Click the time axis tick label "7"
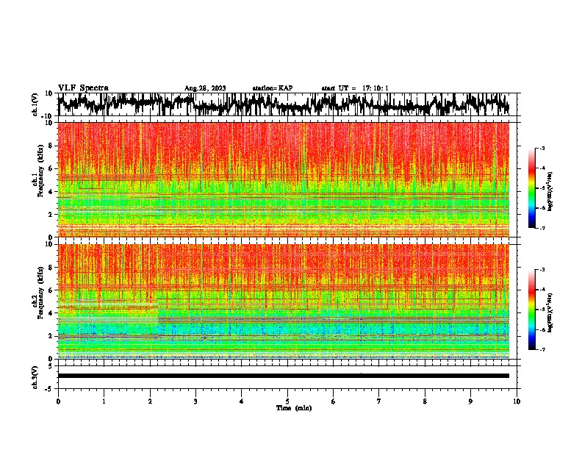This screenshot has width=582, height=450. [379, 401]
